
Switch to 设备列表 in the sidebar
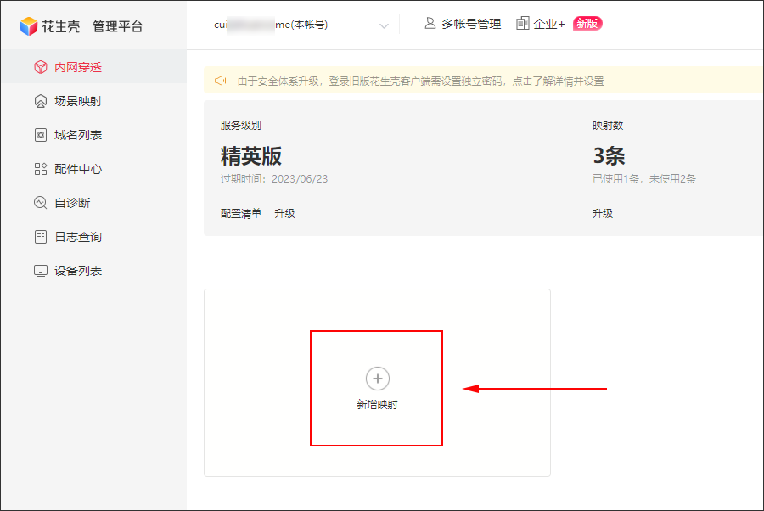click(x=78, y=271)
